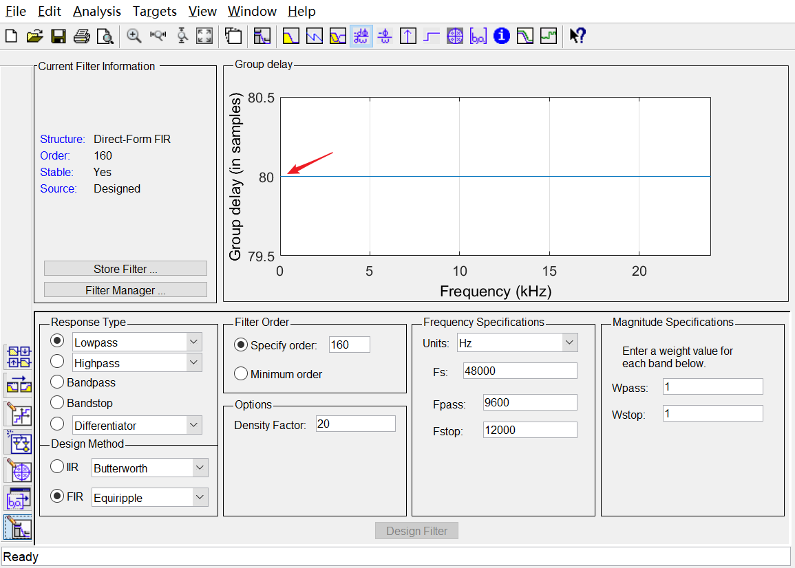795x568 pixels.
Task: Open a saved session with folder icon
Action: (x=34, y=36)
